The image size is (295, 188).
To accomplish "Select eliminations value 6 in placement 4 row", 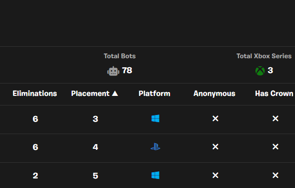I will tap(35, 147).
